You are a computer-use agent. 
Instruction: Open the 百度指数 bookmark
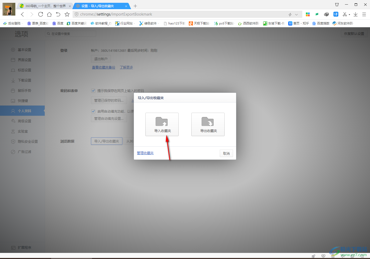click(x=321, y=23)
